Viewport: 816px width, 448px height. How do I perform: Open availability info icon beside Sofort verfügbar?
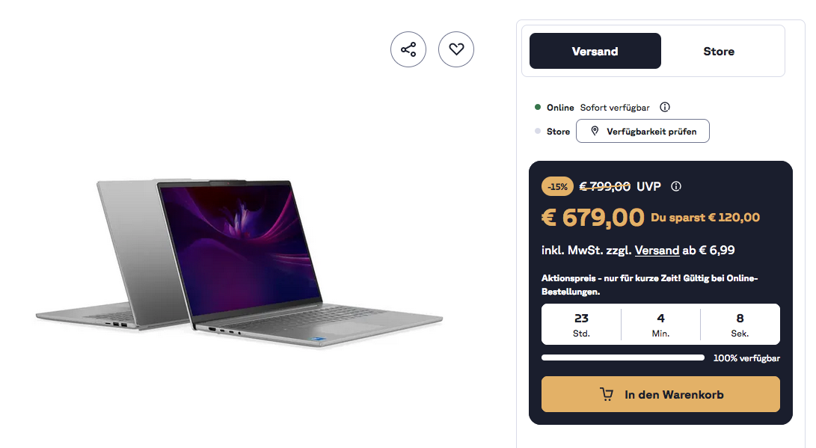[665, 107]
